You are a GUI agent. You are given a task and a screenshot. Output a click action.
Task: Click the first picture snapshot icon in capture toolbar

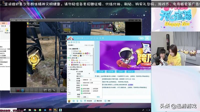[x=45, y=90]
